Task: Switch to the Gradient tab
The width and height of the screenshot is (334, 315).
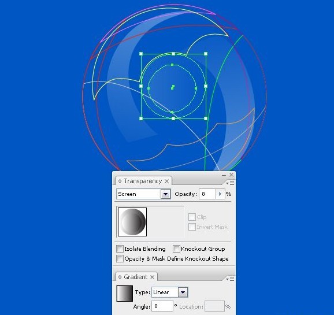Action: click(x=135, y=277)
